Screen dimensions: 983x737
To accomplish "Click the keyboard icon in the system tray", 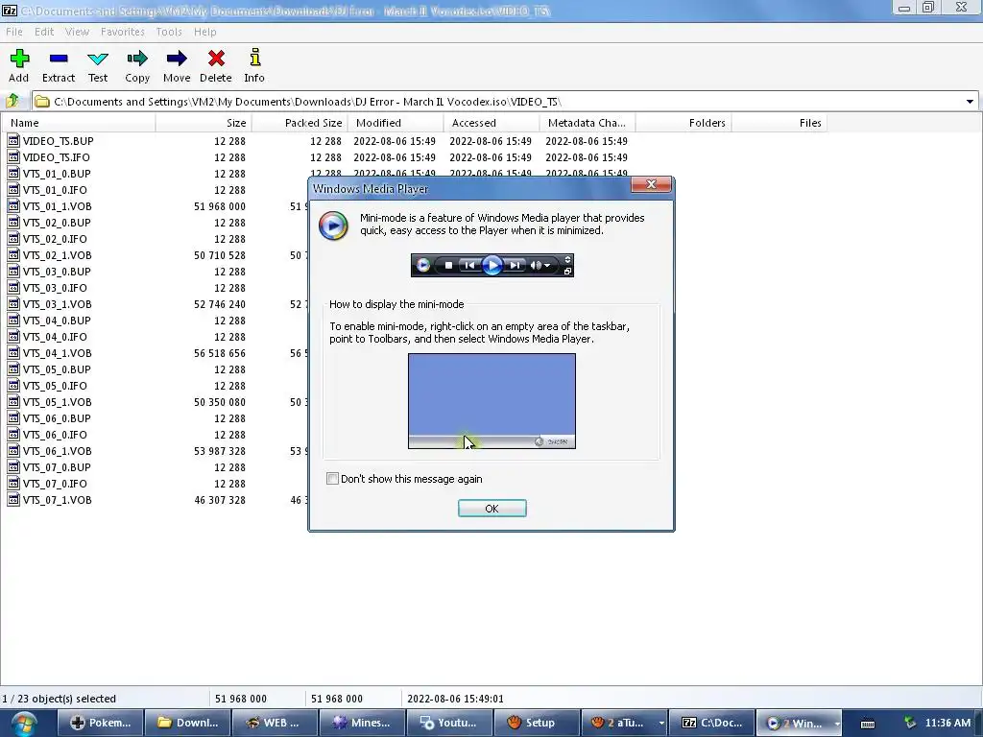I will pyautogui.click(x=868, y=724).
